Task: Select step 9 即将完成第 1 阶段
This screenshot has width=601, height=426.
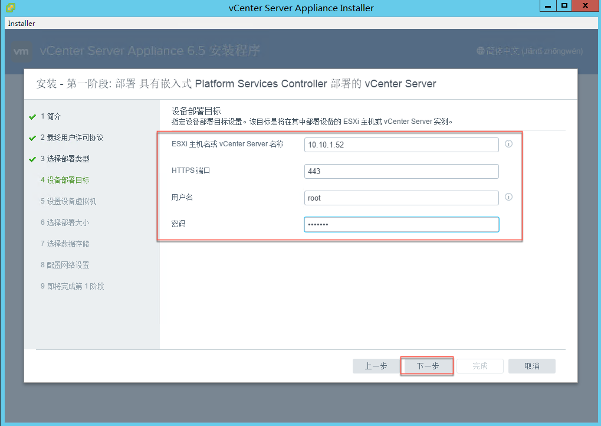Action: click(72, 286)
